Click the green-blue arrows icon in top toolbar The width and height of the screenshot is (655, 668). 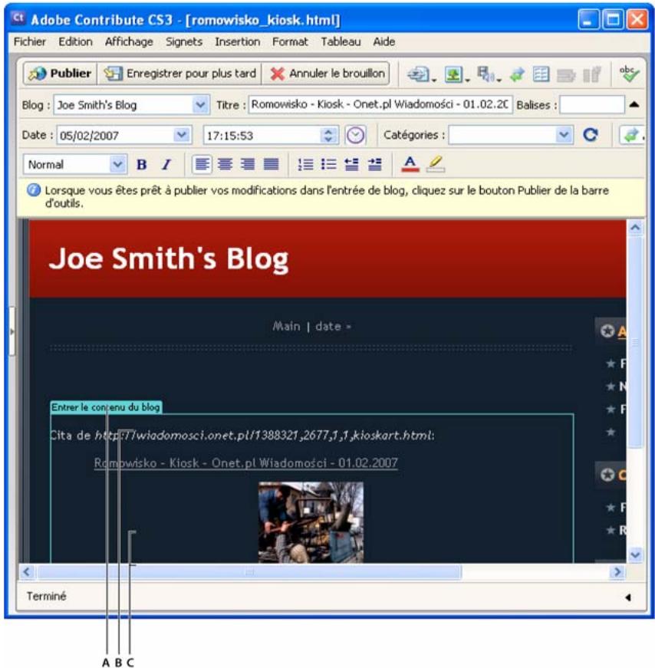click(x=518, y=74)
